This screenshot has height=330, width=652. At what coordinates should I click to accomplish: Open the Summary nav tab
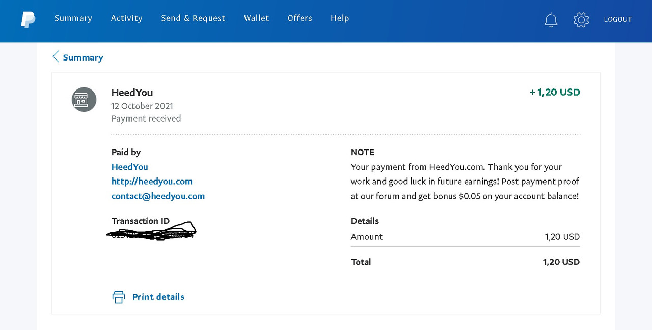(x=73, y=18)
